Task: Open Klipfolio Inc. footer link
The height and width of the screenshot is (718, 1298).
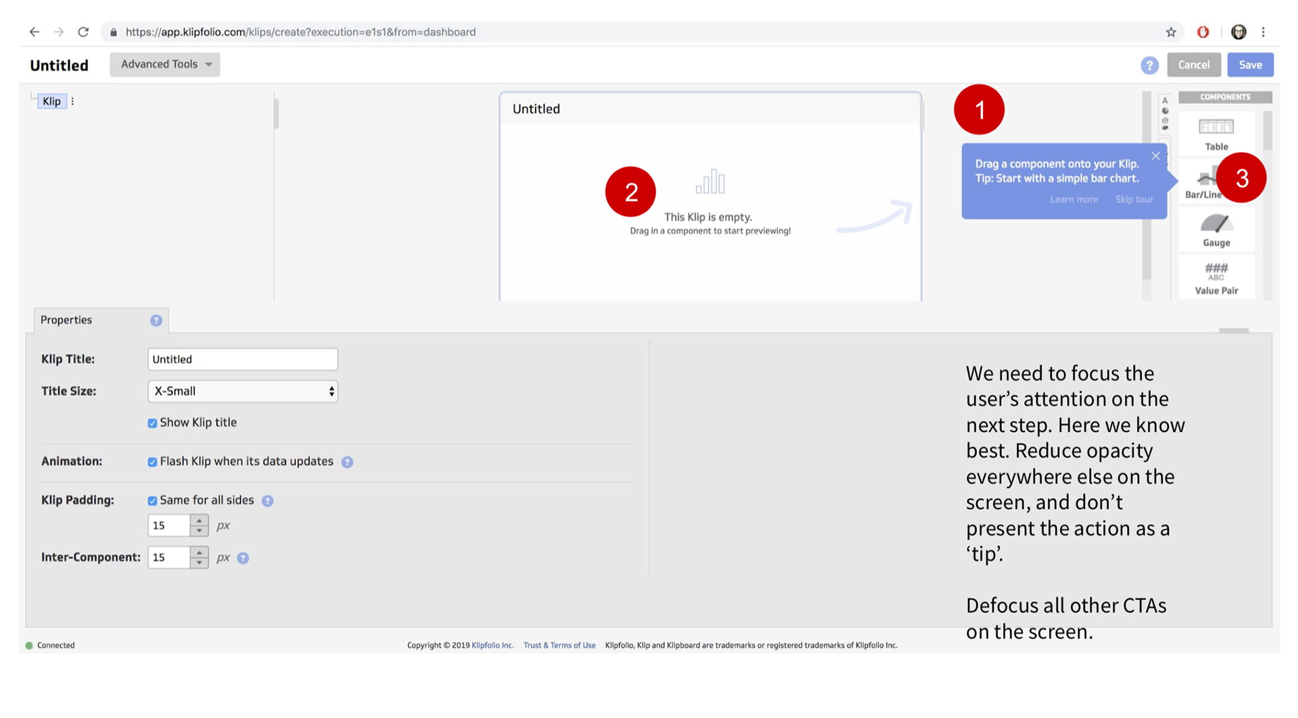Action: (x=492, y=646)
